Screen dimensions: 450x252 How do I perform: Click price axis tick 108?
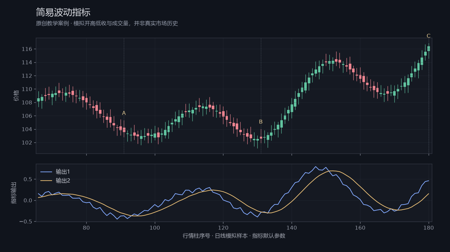[27, 103]
